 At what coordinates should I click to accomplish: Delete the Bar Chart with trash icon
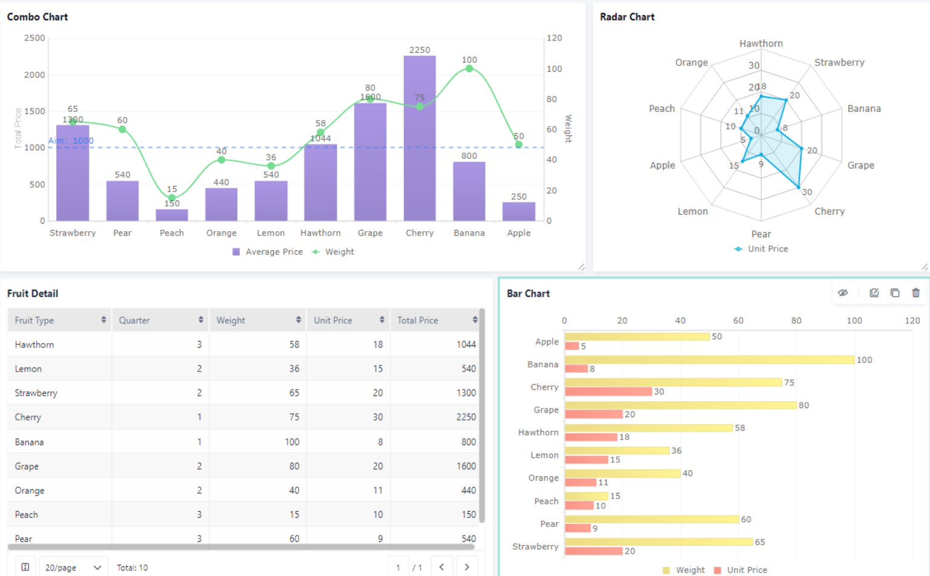click(x=915, y=293)
